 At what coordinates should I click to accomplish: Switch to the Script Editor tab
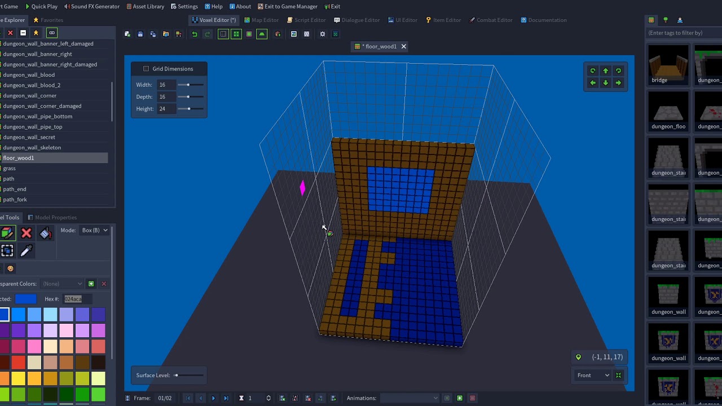[x=306, y=20]
